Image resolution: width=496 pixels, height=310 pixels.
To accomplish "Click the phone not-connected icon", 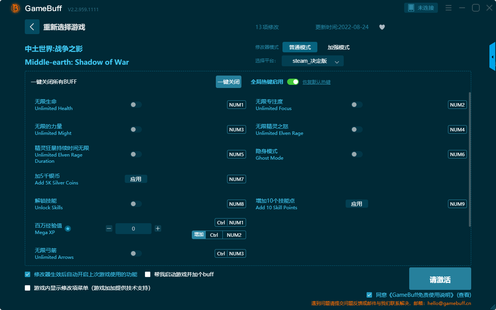I will [x=411, y=8].
